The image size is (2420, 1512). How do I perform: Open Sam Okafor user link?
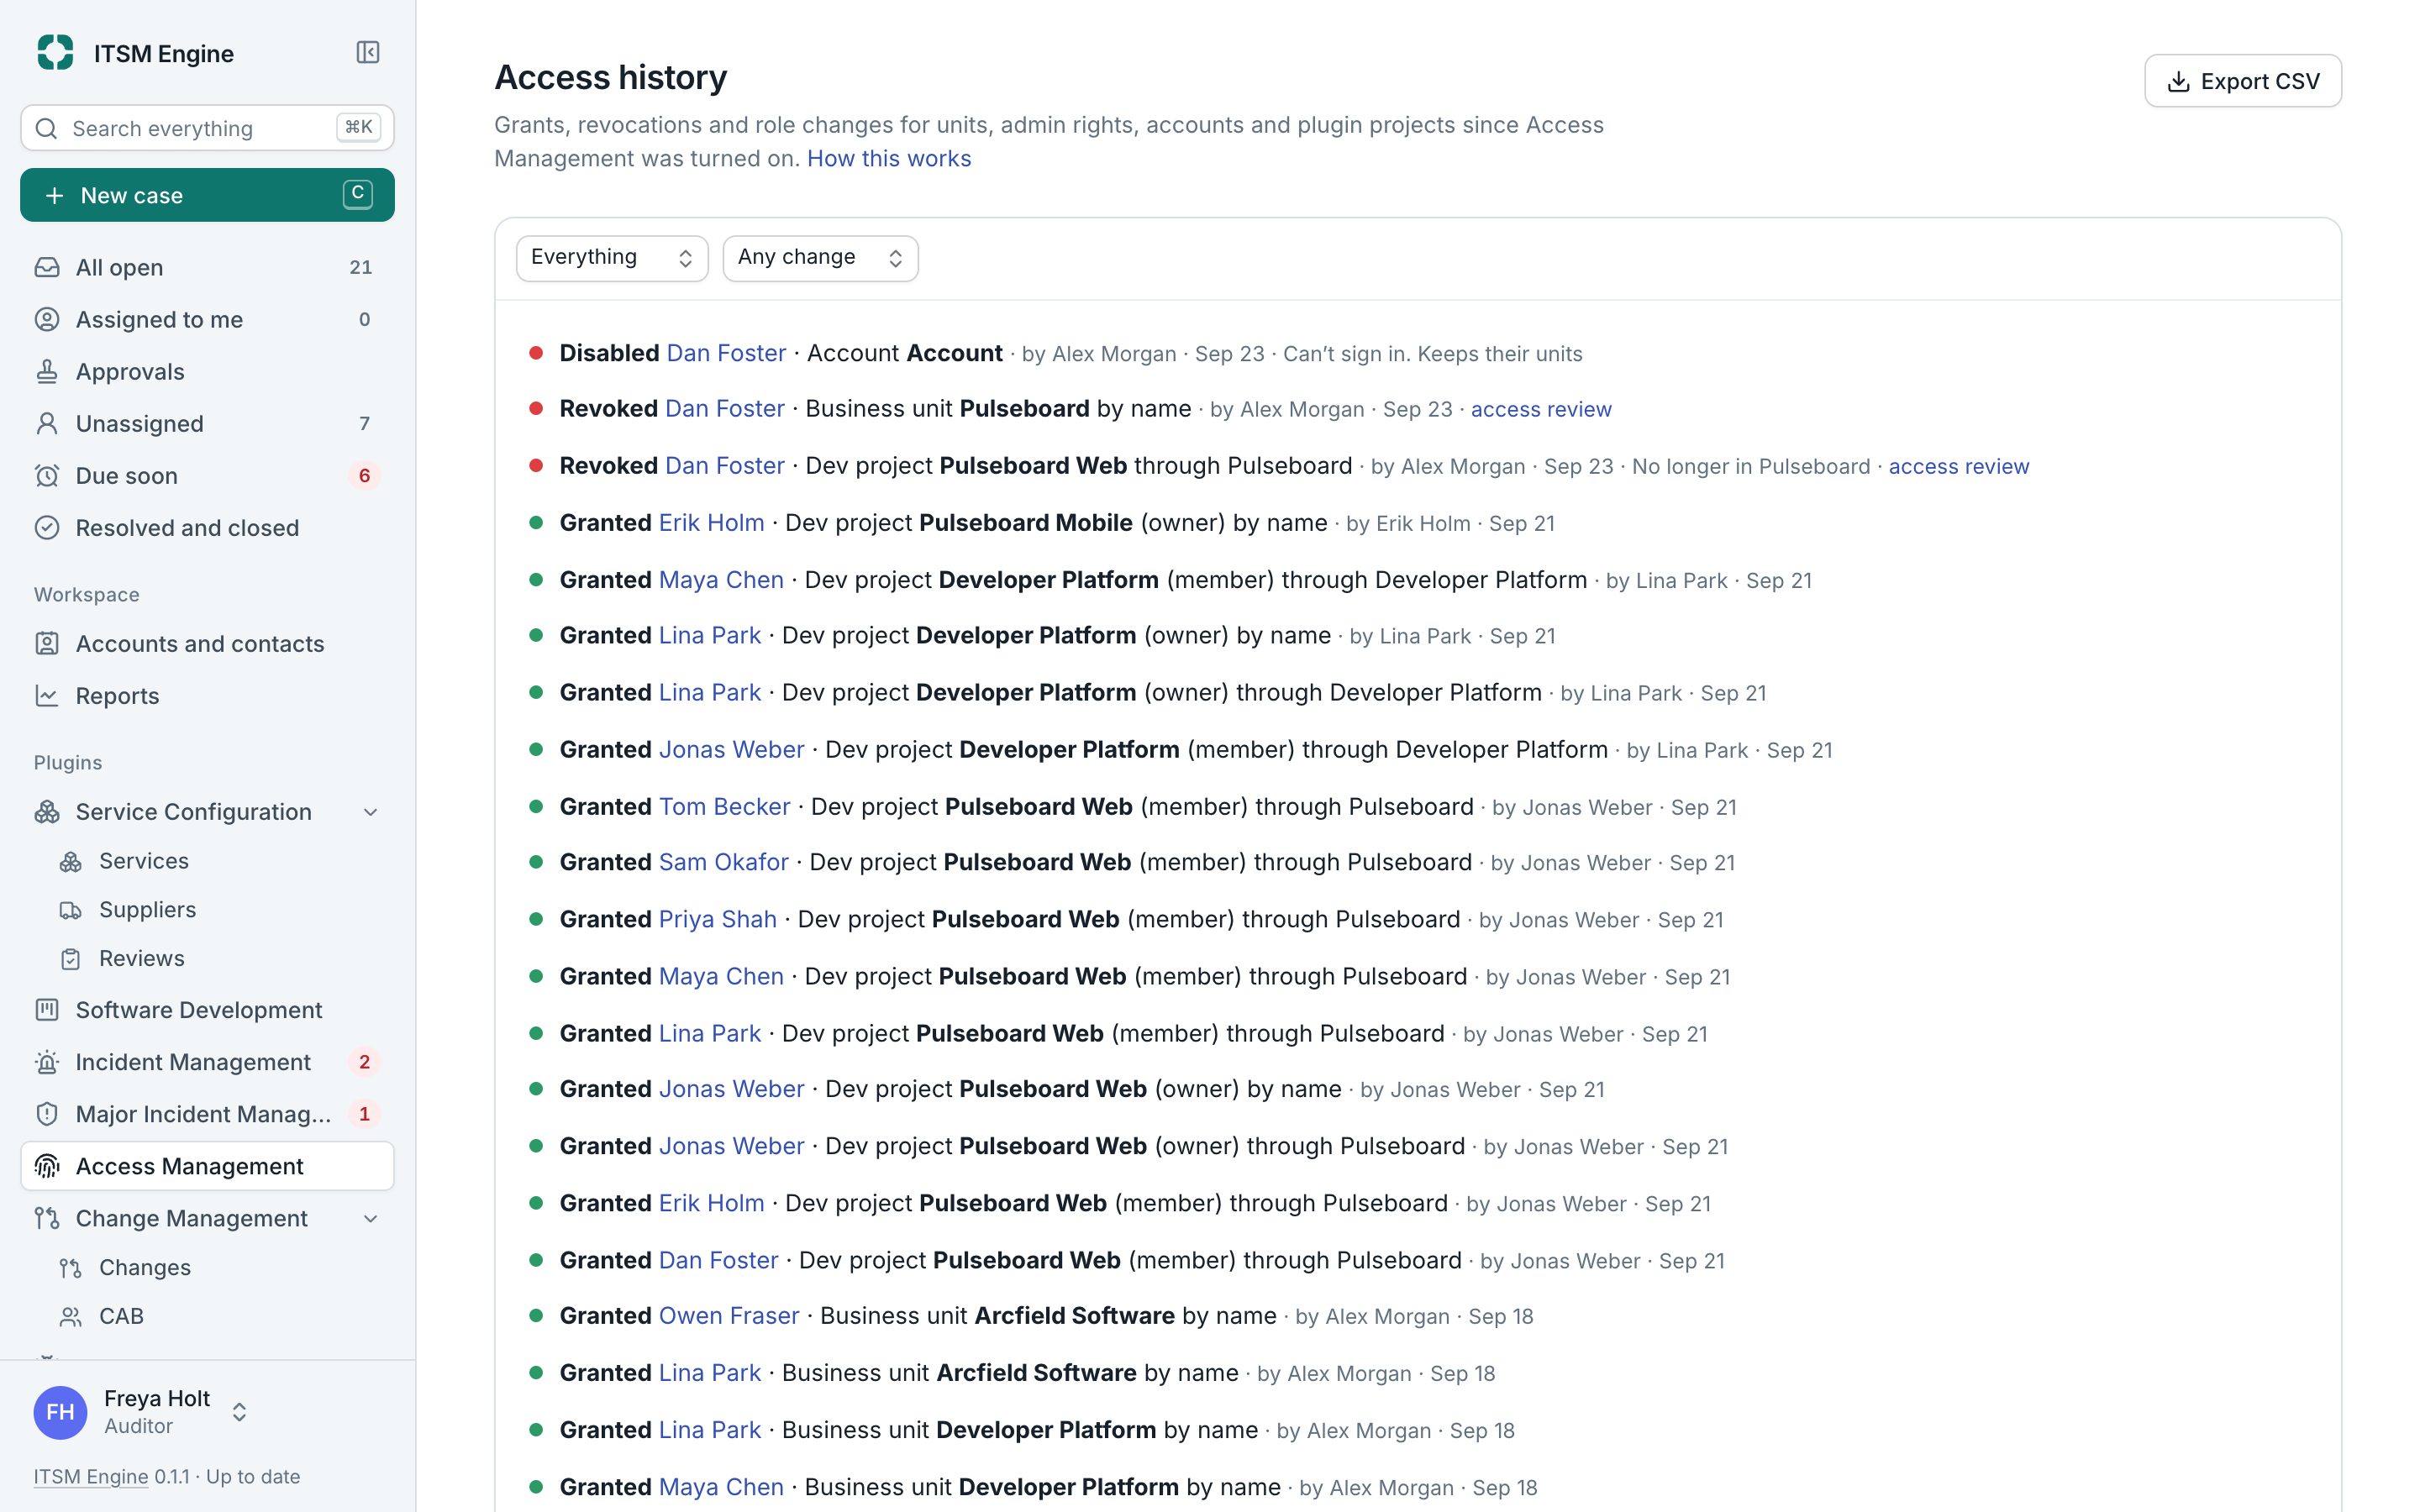[723, 862]
